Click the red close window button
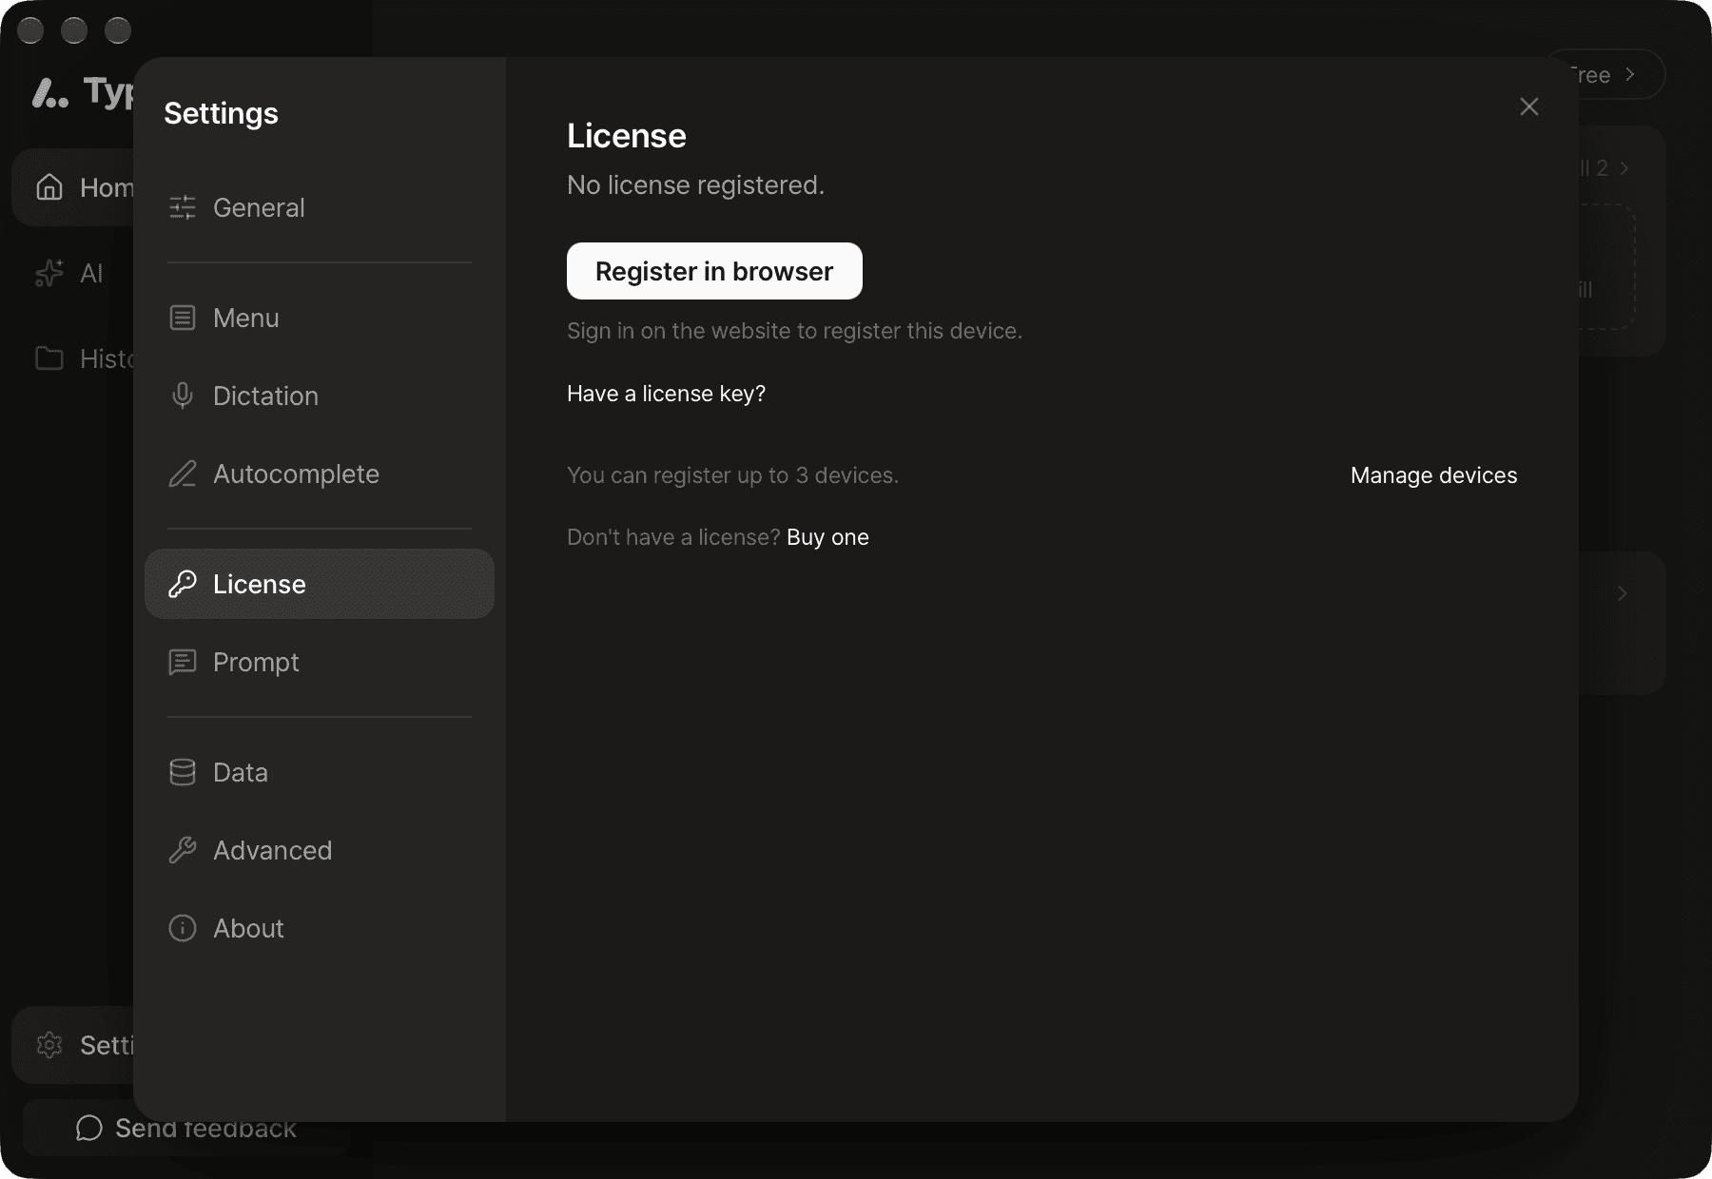Viewport: 1712px width, 1179px height. coord(30,30)
